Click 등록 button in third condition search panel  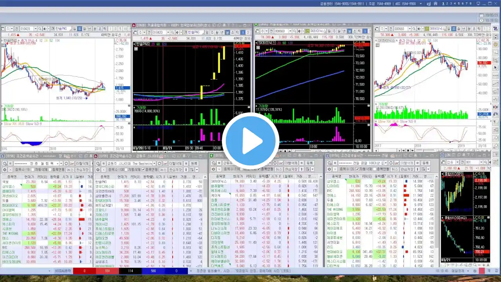click(x=310, y=163)
